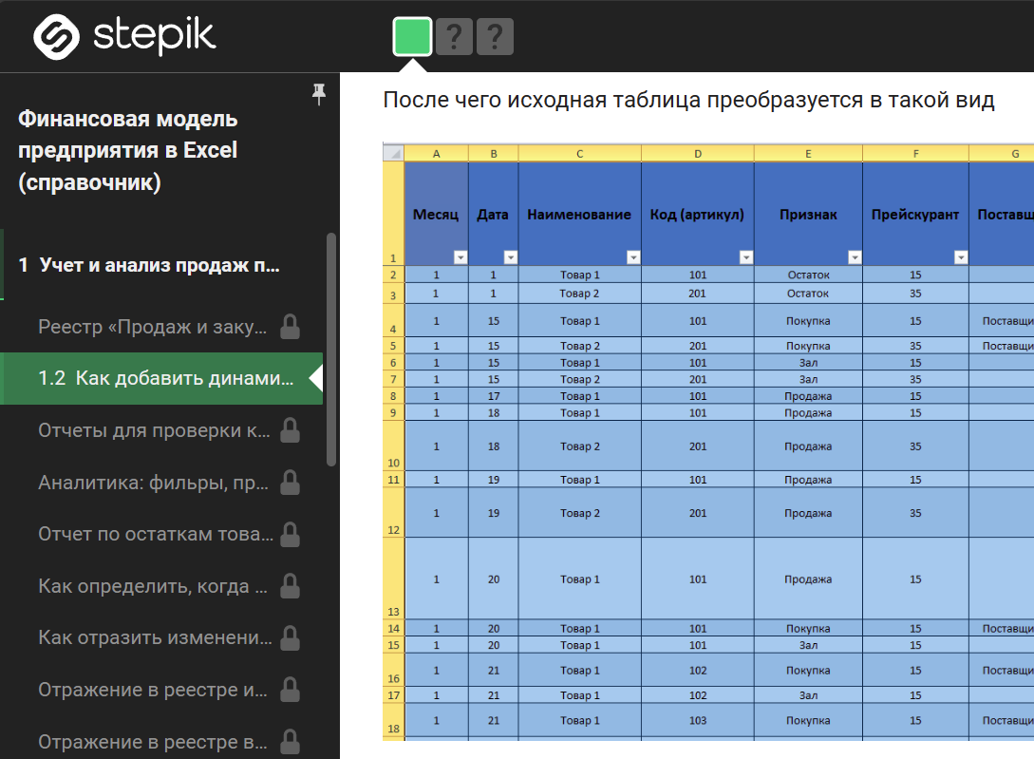Open locked lesson Аналитика: фильры, пр...

click(153, 483)
